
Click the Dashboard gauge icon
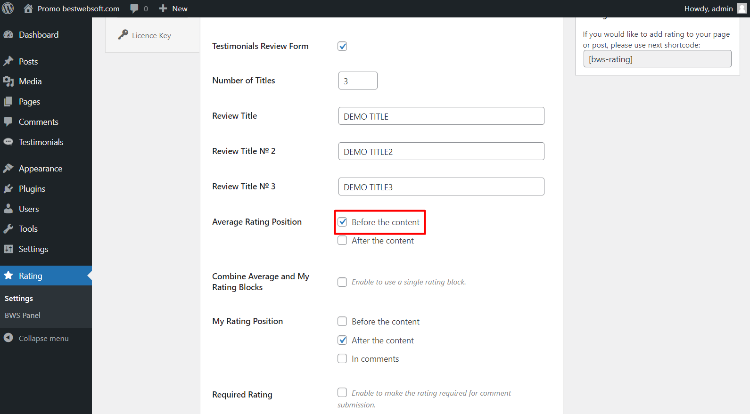[8, 34]
